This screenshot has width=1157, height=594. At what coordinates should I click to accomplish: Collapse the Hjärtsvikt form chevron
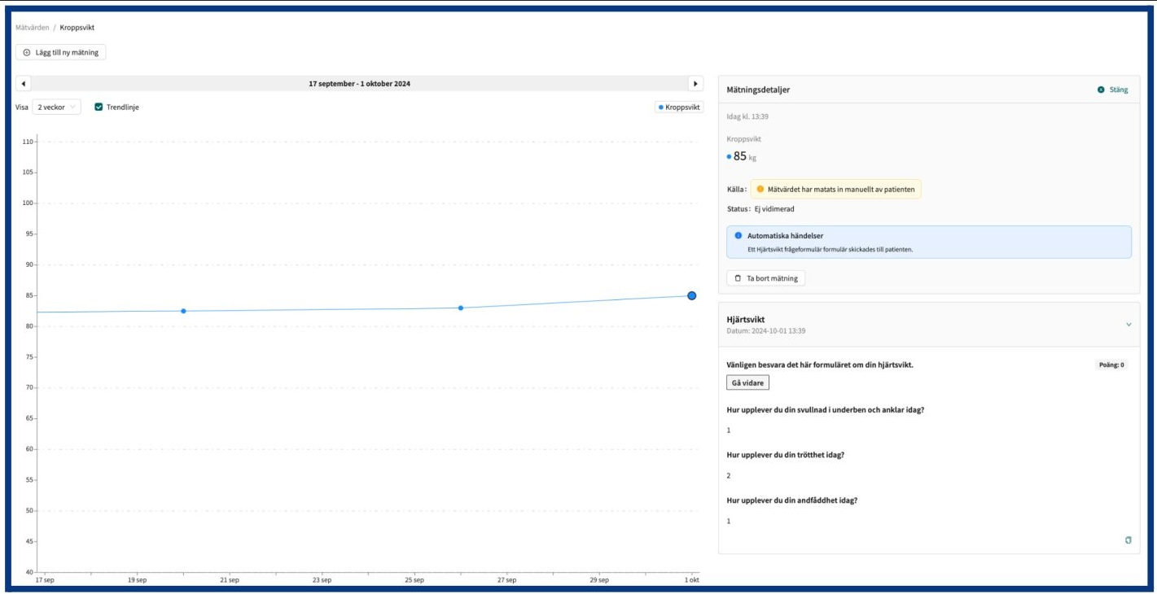(1128, 325)
